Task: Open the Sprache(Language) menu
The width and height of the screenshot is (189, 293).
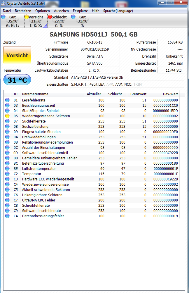Action: (x=118, y=11)
